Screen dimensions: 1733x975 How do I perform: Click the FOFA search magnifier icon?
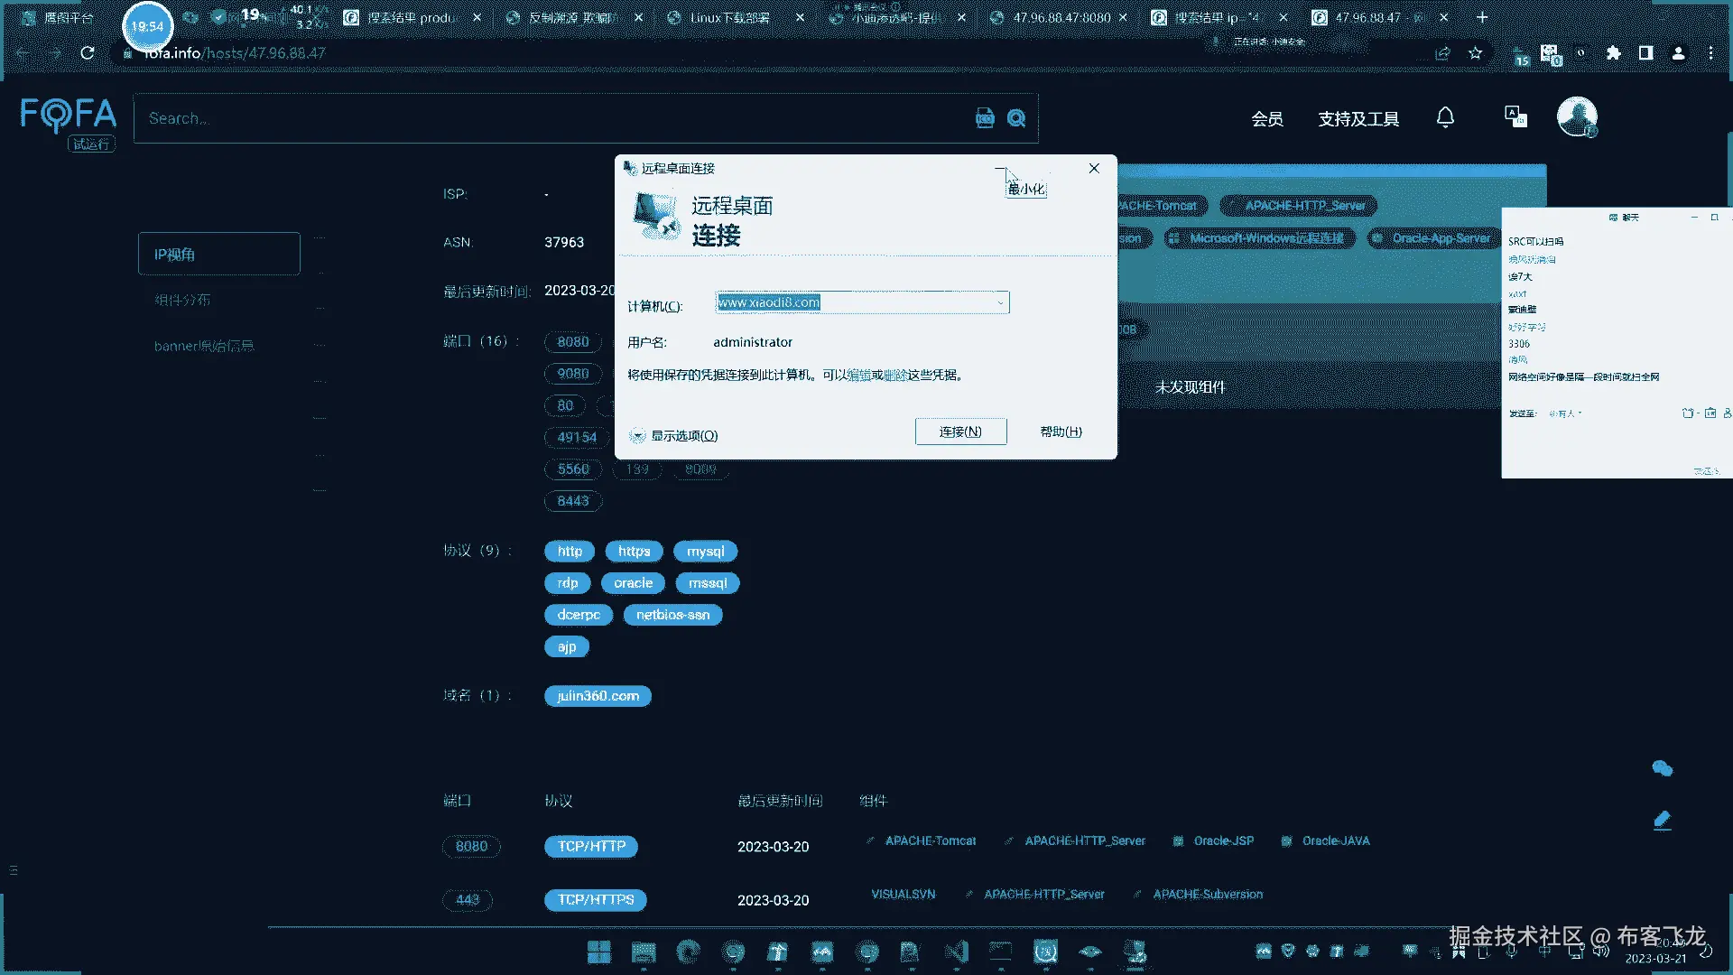click(1016, 118)
